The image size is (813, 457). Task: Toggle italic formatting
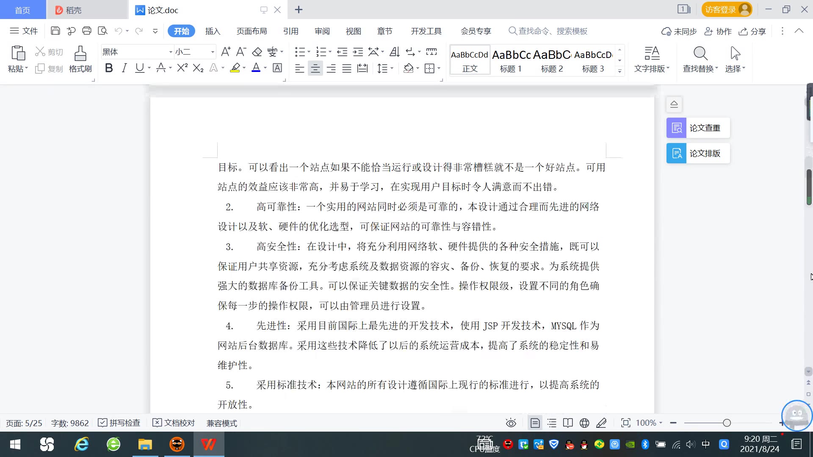point(124,68)
